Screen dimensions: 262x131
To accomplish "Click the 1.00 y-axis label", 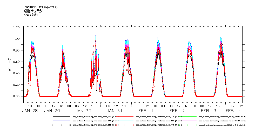I will coord(16,39).
